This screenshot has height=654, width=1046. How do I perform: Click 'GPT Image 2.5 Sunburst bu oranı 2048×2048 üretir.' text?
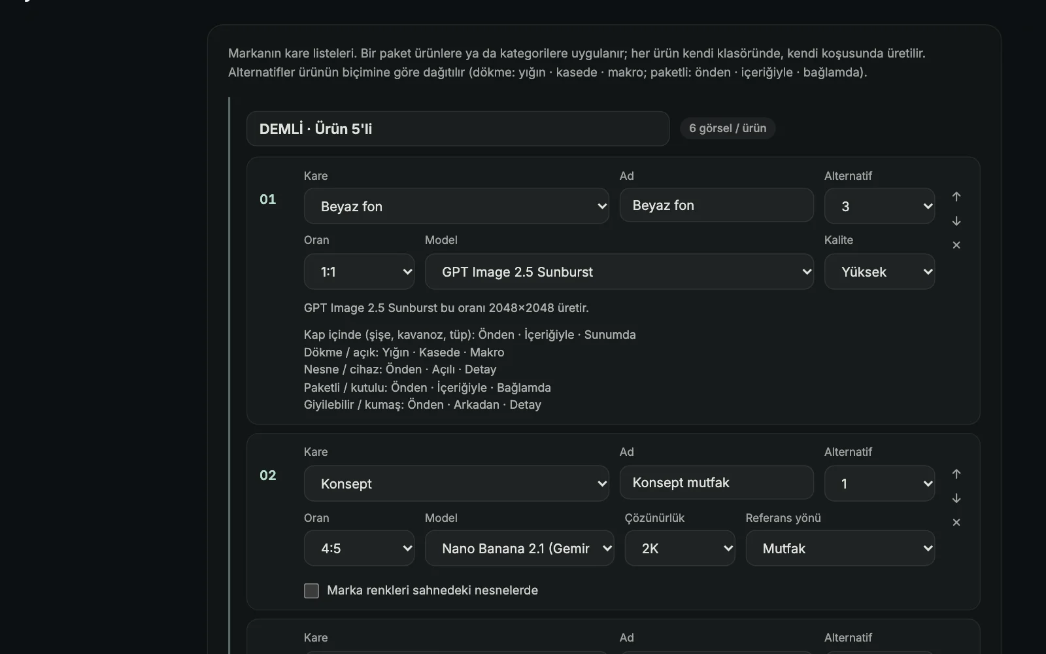click(x=447, y=308)
